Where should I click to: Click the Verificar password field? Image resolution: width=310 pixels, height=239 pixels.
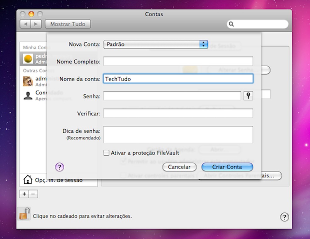pyautogui.click(x=178, y=113)
